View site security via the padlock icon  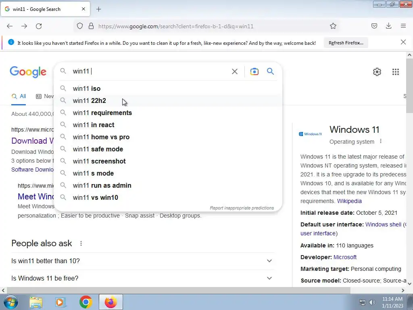click(x=91, y=26)
